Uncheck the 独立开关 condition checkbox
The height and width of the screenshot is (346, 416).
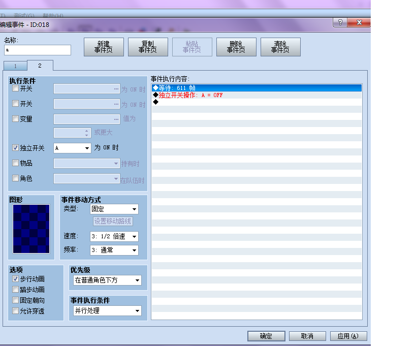(x=16, y=148)
